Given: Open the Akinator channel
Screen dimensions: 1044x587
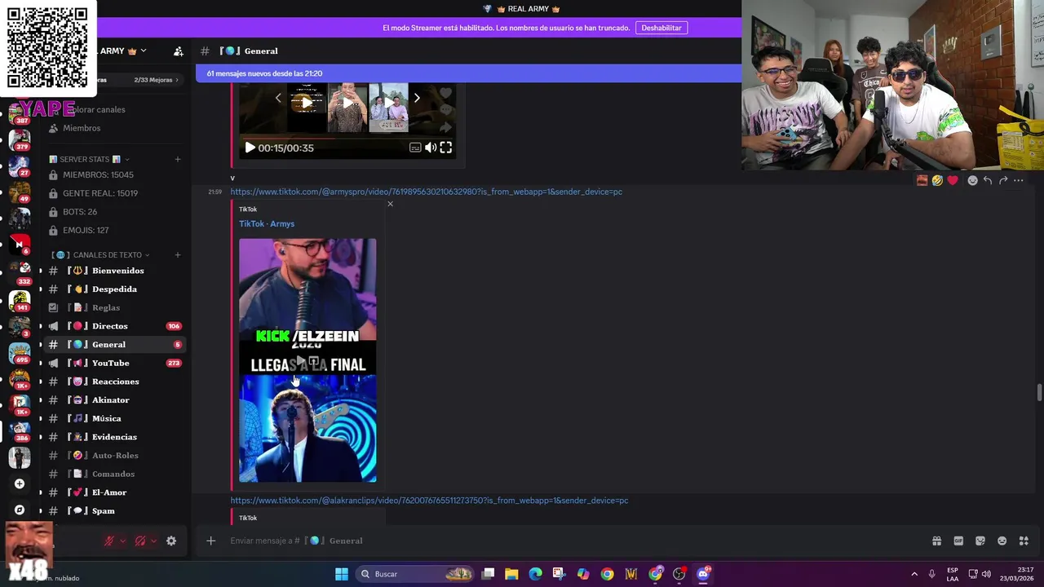Looking at the screenshot, I should pyautogui.click(x=113, y=400).
